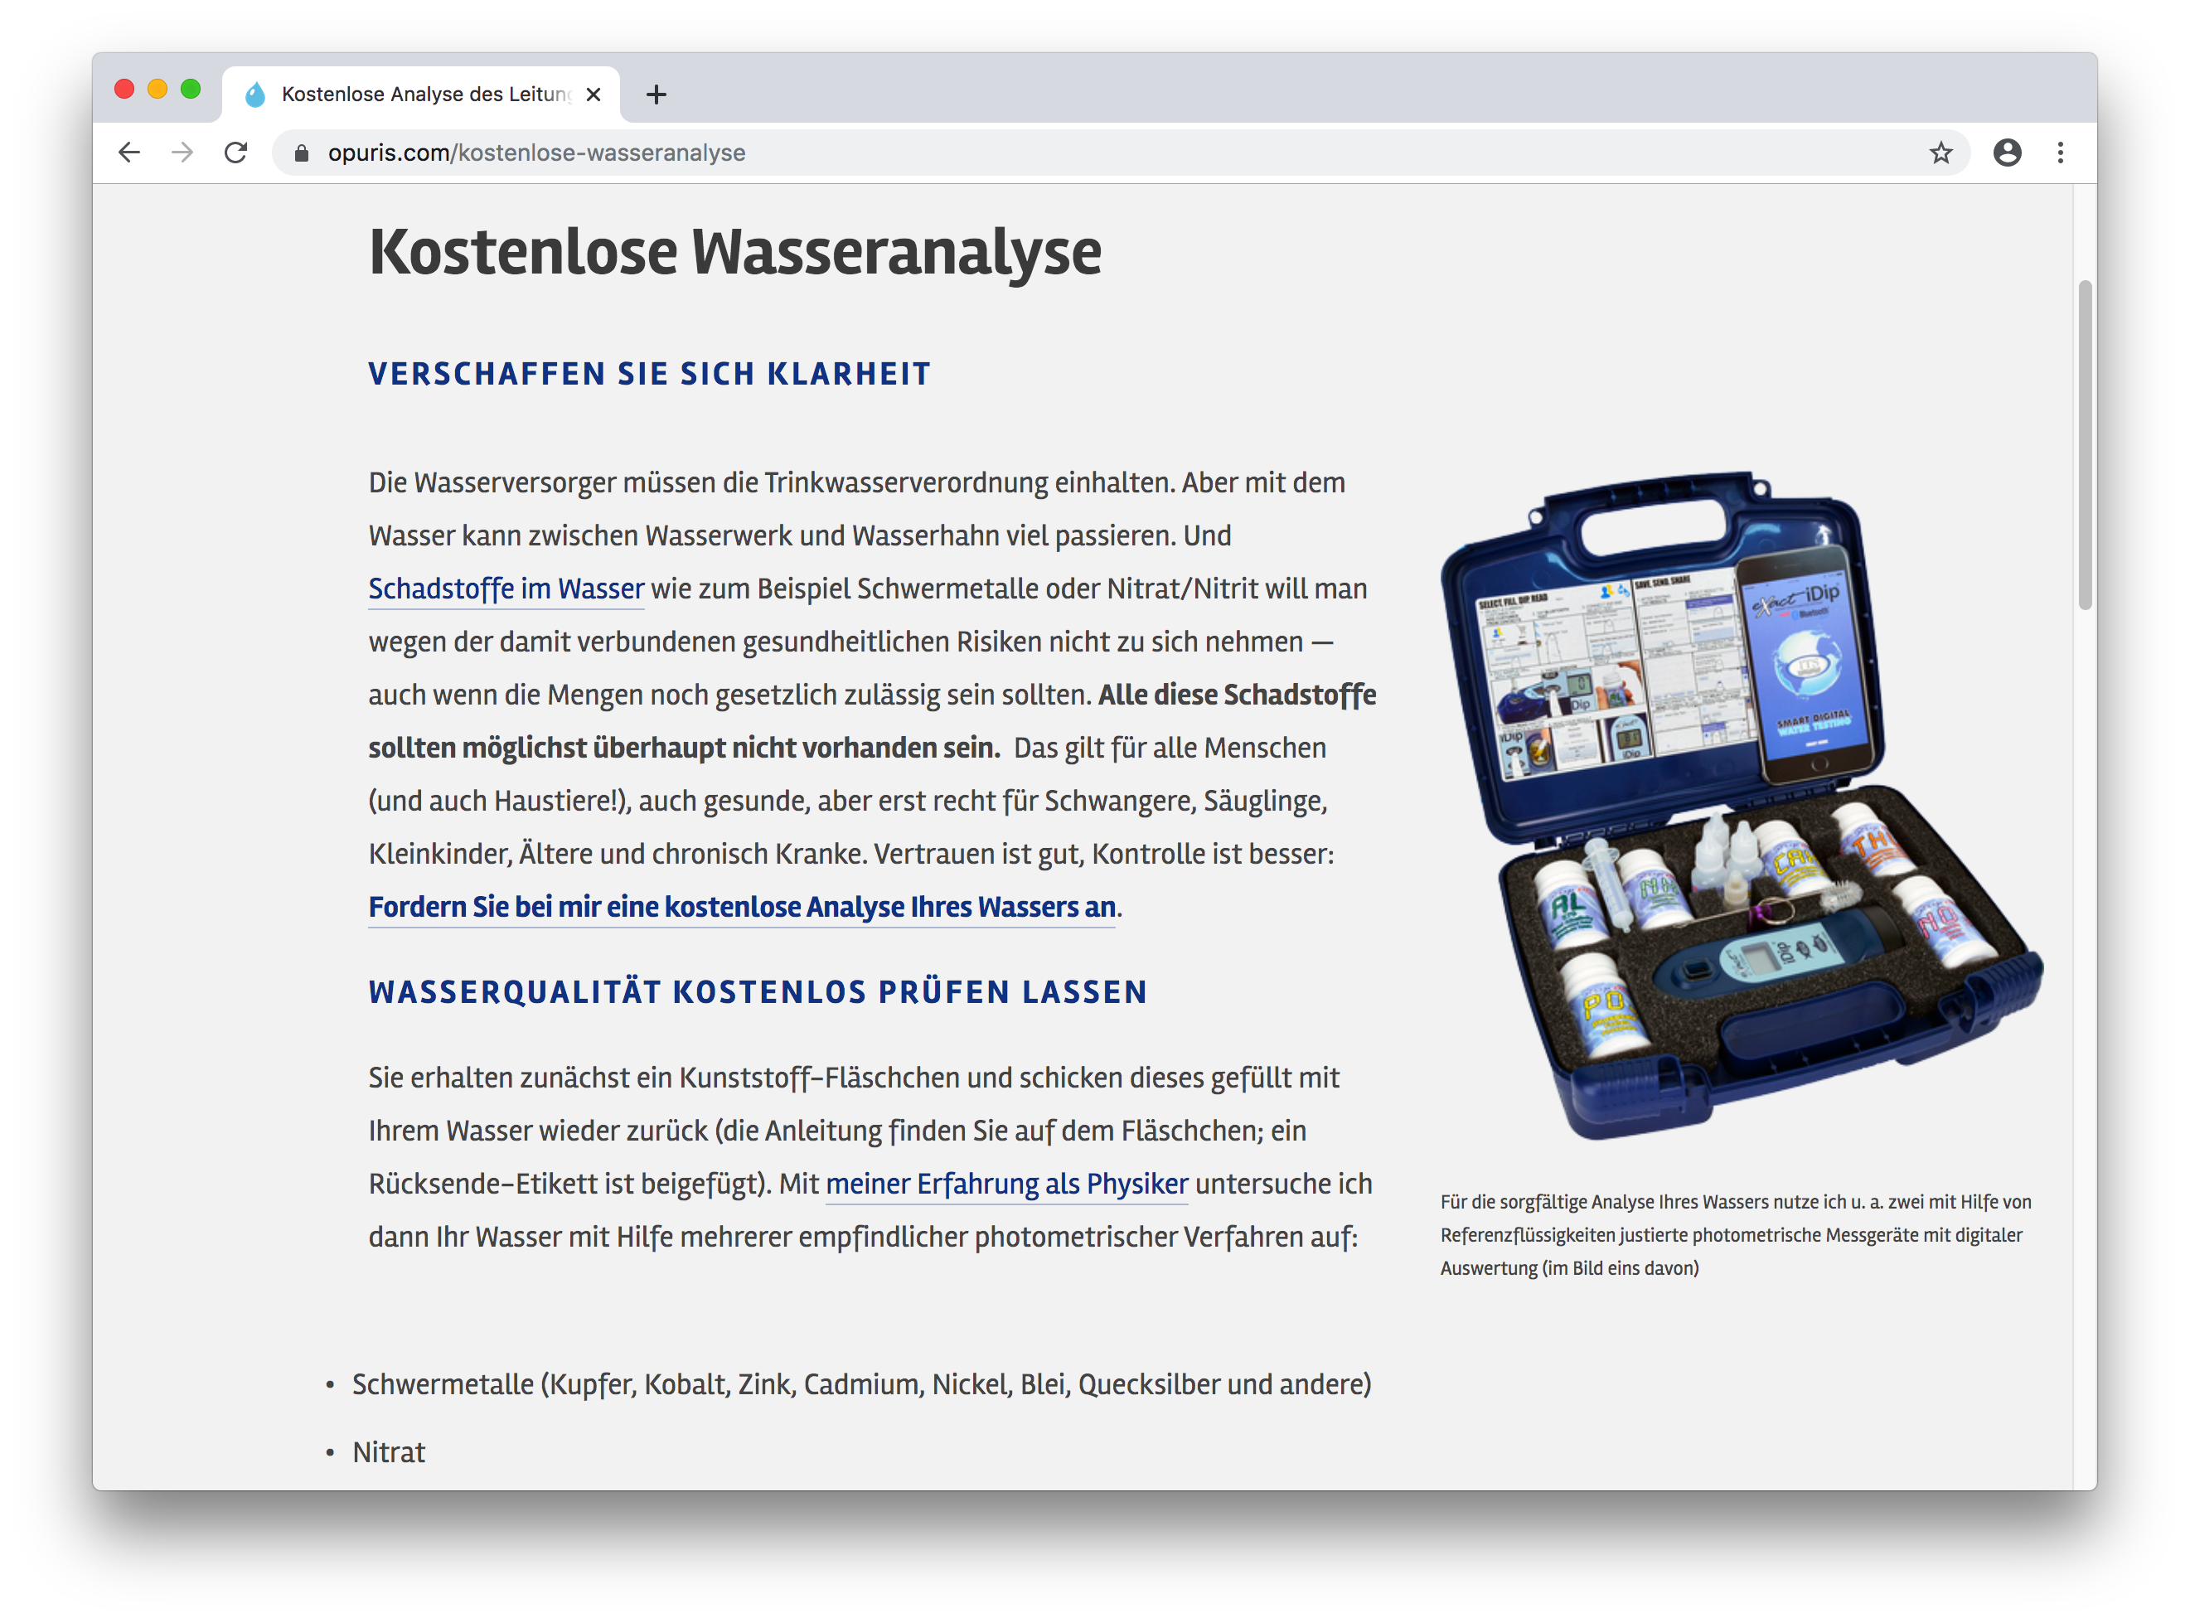Open a new tab with the plus button
This screenshot has width=2190, height=1623.
point(657,94)
